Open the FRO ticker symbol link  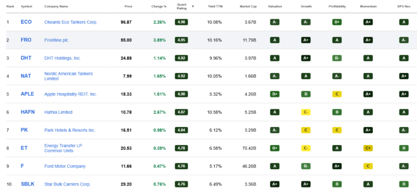coord(26,40)
